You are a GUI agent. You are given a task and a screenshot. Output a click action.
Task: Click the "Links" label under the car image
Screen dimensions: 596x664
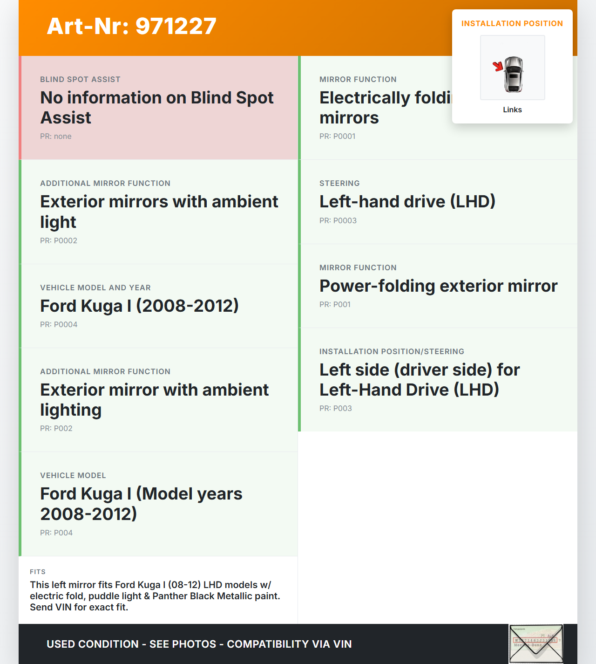click(x=512, y=110)
